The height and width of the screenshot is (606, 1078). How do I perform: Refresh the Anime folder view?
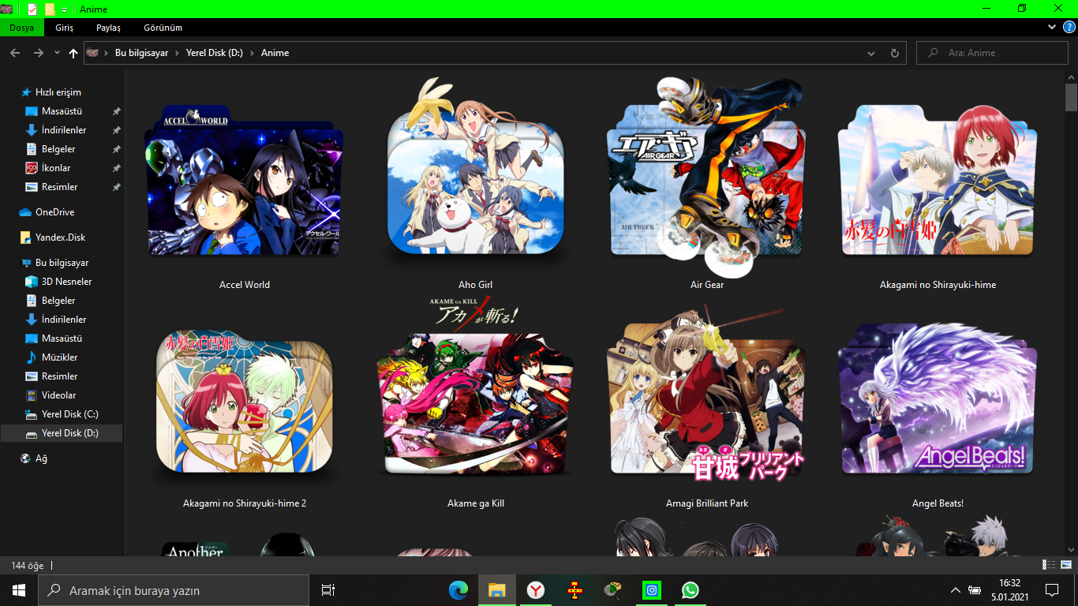895,53
